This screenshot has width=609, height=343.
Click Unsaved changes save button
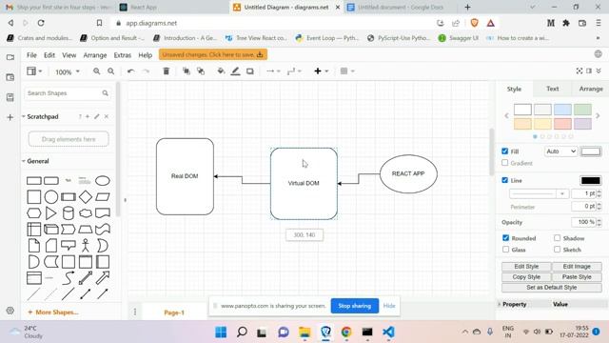click(x=213, y=54)
